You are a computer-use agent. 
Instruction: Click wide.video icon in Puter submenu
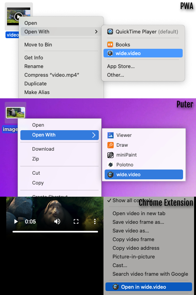tap(111, 175)
